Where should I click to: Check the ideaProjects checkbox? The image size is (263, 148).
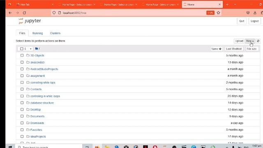click(22, 136)
